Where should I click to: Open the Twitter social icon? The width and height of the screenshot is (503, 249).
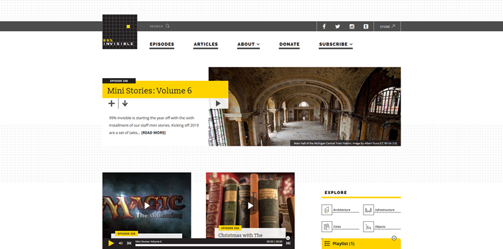(x=338, y=26)
